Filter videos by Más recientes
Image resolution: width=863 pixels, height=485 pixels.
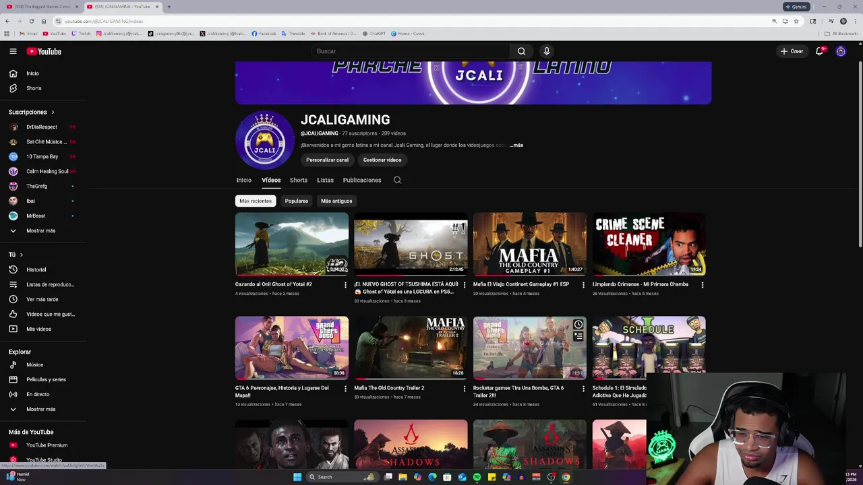(x=256, y=201)
